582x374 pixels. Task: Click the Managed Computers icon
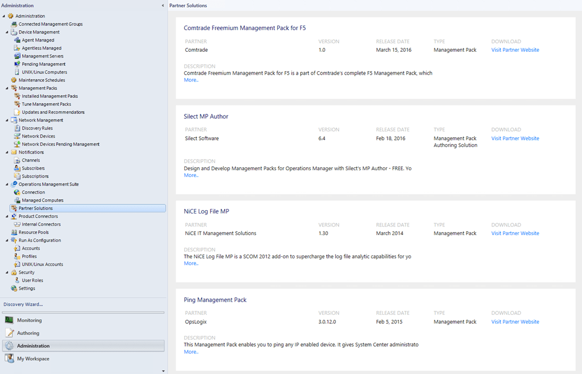tap(17, 200)
